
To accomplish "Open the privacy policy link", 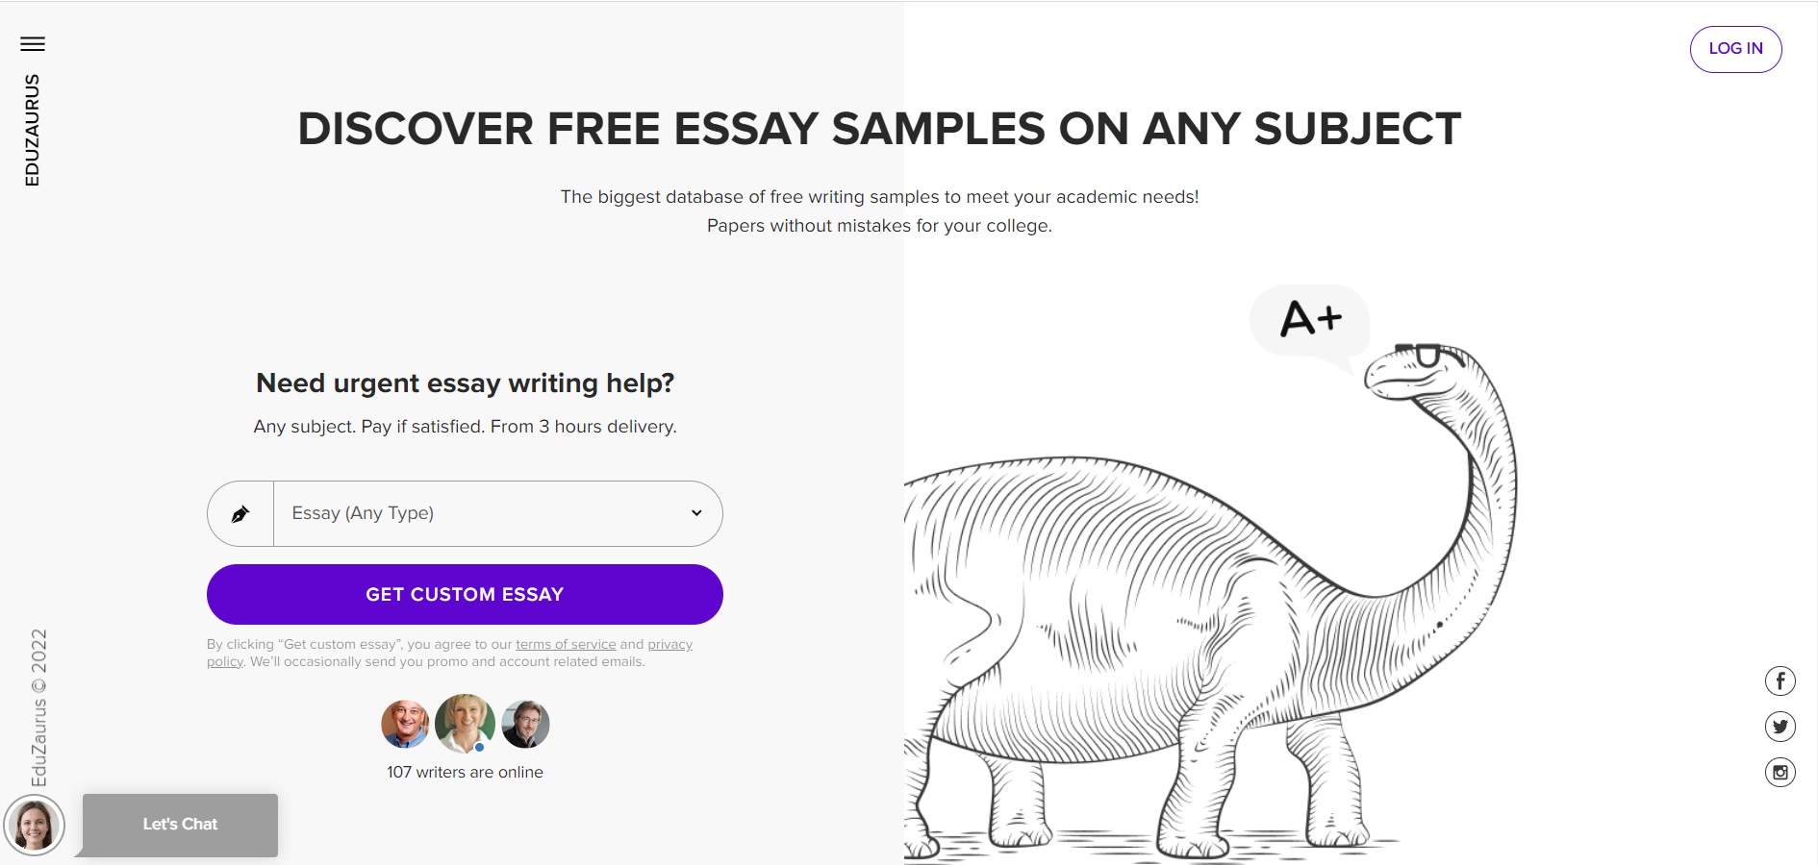I will pos(669,644).
